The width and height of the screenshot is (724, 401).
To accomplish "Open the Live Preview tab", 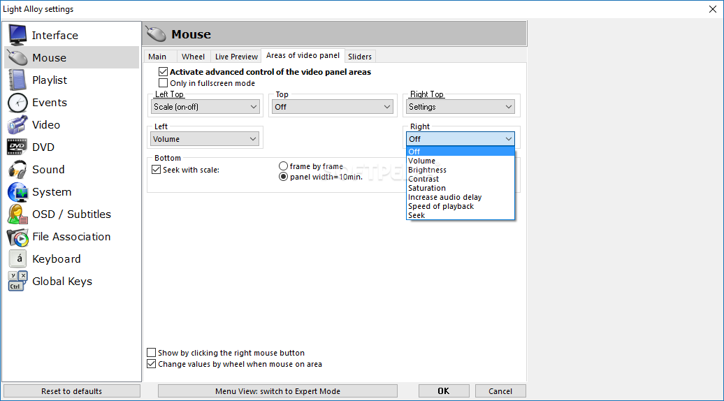I will click(x=236, y=57).
